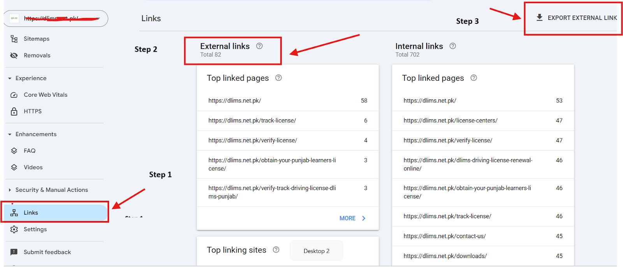Open internal obtain-your-punjab-learners-license row with 46
623x267 pixels.
[483, 192]
